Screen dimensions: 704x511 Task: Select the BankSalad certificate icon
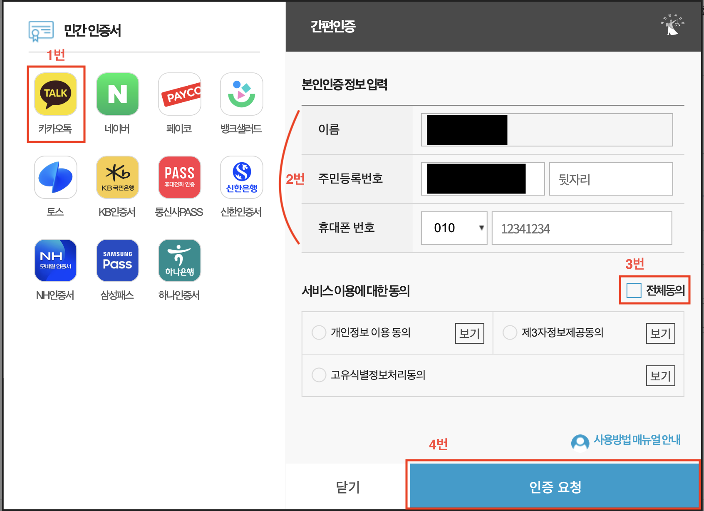(241, 94)
